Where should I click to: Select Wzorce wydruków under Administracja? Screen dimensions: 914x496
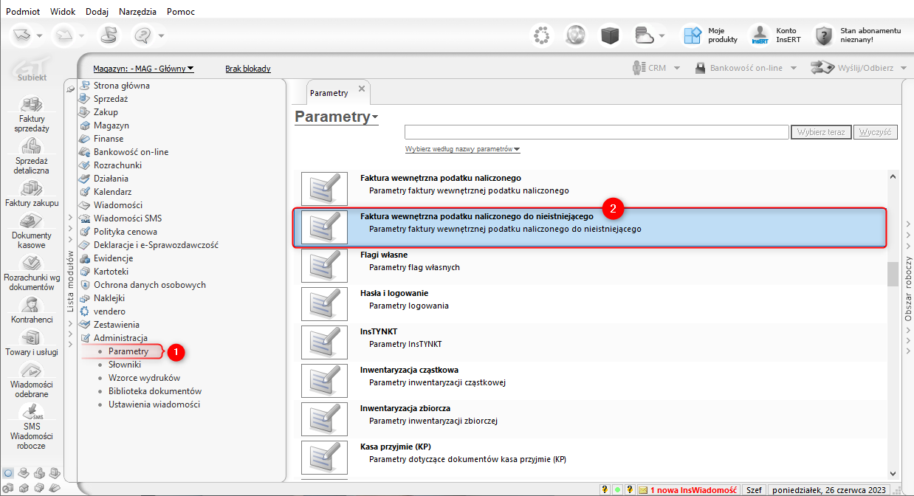[x=144, y=378]
